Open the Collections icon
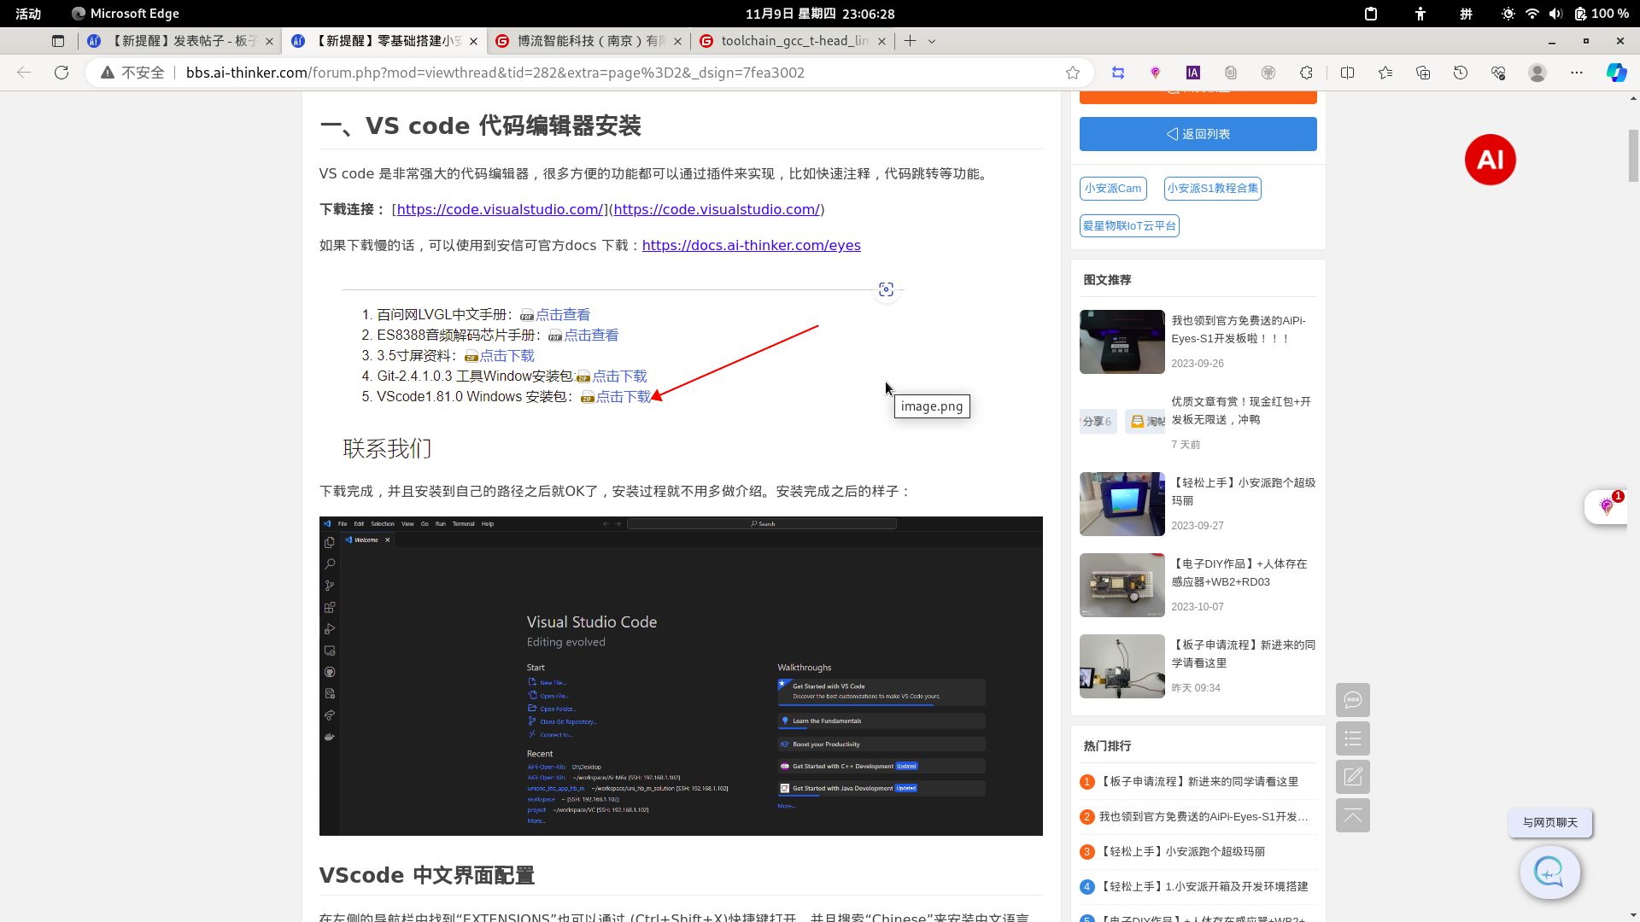This screenshot has width=1640, height=922. click(x=1423, y=73)
